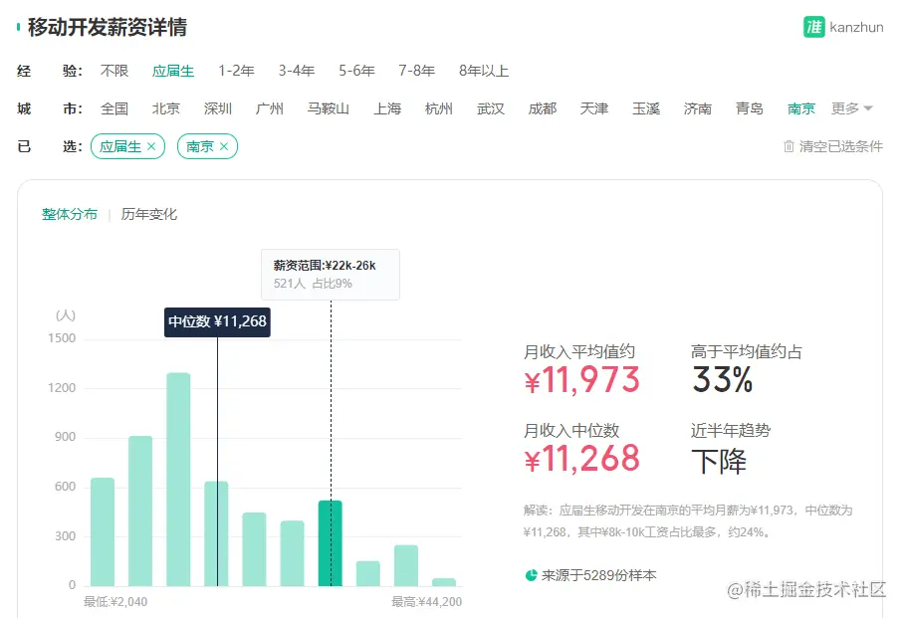Select experience filter 1-2年
905x618 pixels.
point(237,71)
